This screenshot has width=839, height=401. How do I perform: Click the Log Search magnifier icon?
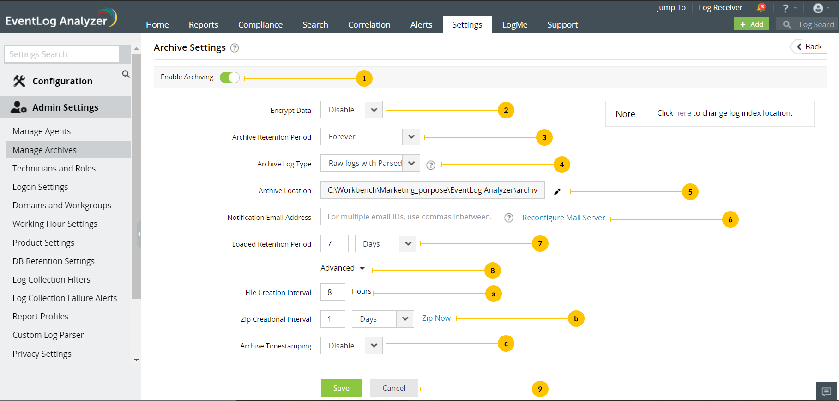[x=787, y=24]
